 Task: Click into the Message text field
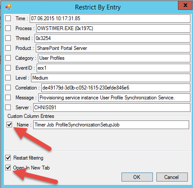(x=114, y=98)
